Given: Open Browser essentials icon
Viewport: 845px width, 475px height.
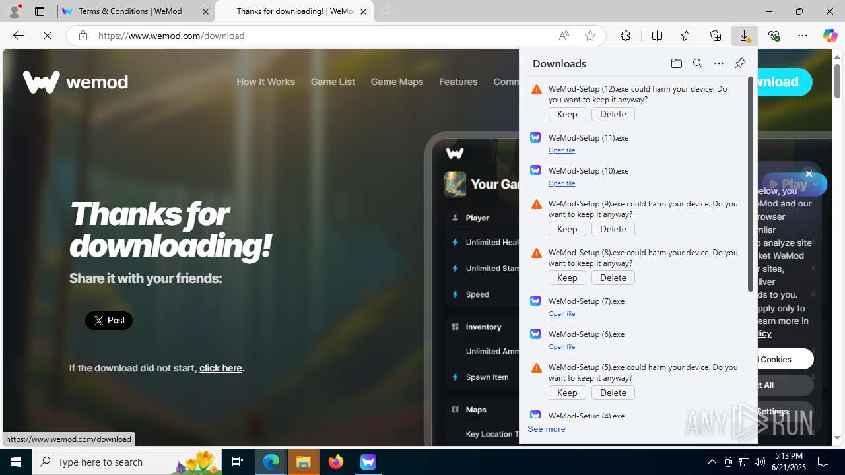Looking at the screenshot, I should (774, 36).
